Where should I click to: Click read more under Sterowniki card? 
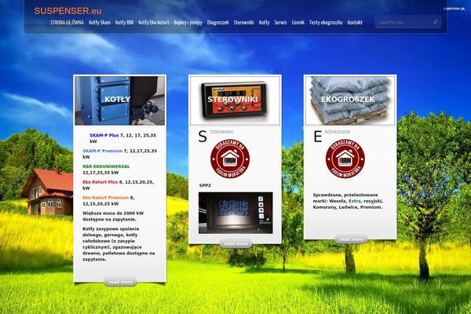(x=235, y=243)
